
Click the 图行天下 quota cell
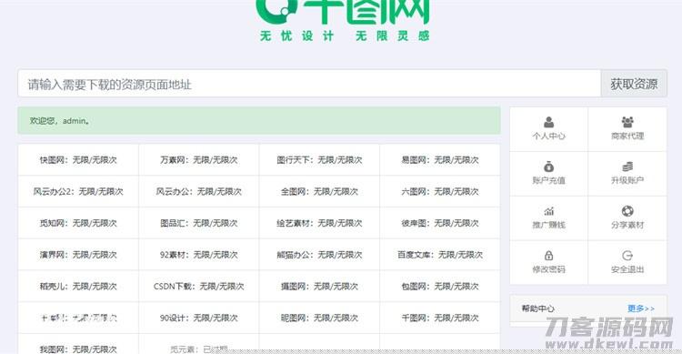[x=319, y=160]
